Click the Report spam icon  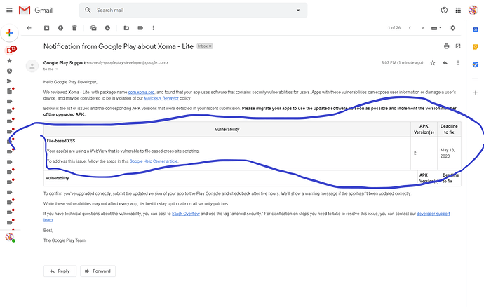60,28
